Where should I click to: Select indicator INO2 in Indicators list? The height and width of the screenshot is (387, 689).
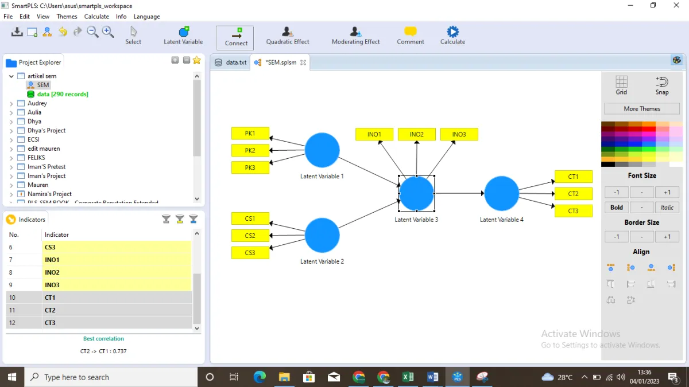[98, 272]
